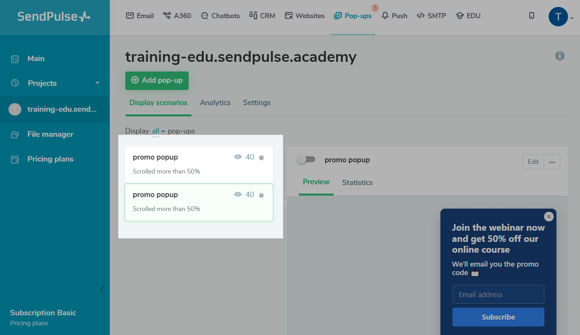
Task: Select the Pop-ups section
Action: [x=353, y=16]
